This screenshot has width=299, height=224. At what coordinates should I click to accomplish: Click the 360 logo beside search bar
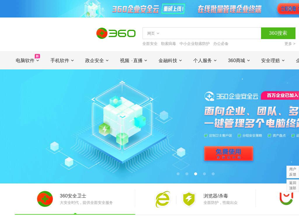click(x=116, y=33)
